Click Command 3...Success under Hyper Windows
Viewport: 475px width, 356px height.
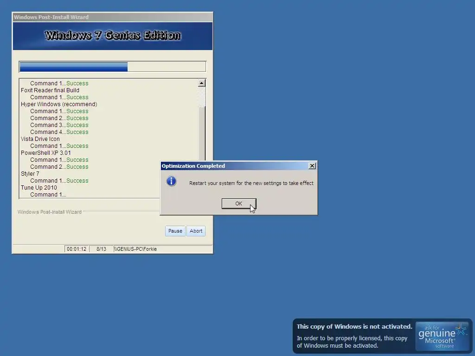point(59,125)
